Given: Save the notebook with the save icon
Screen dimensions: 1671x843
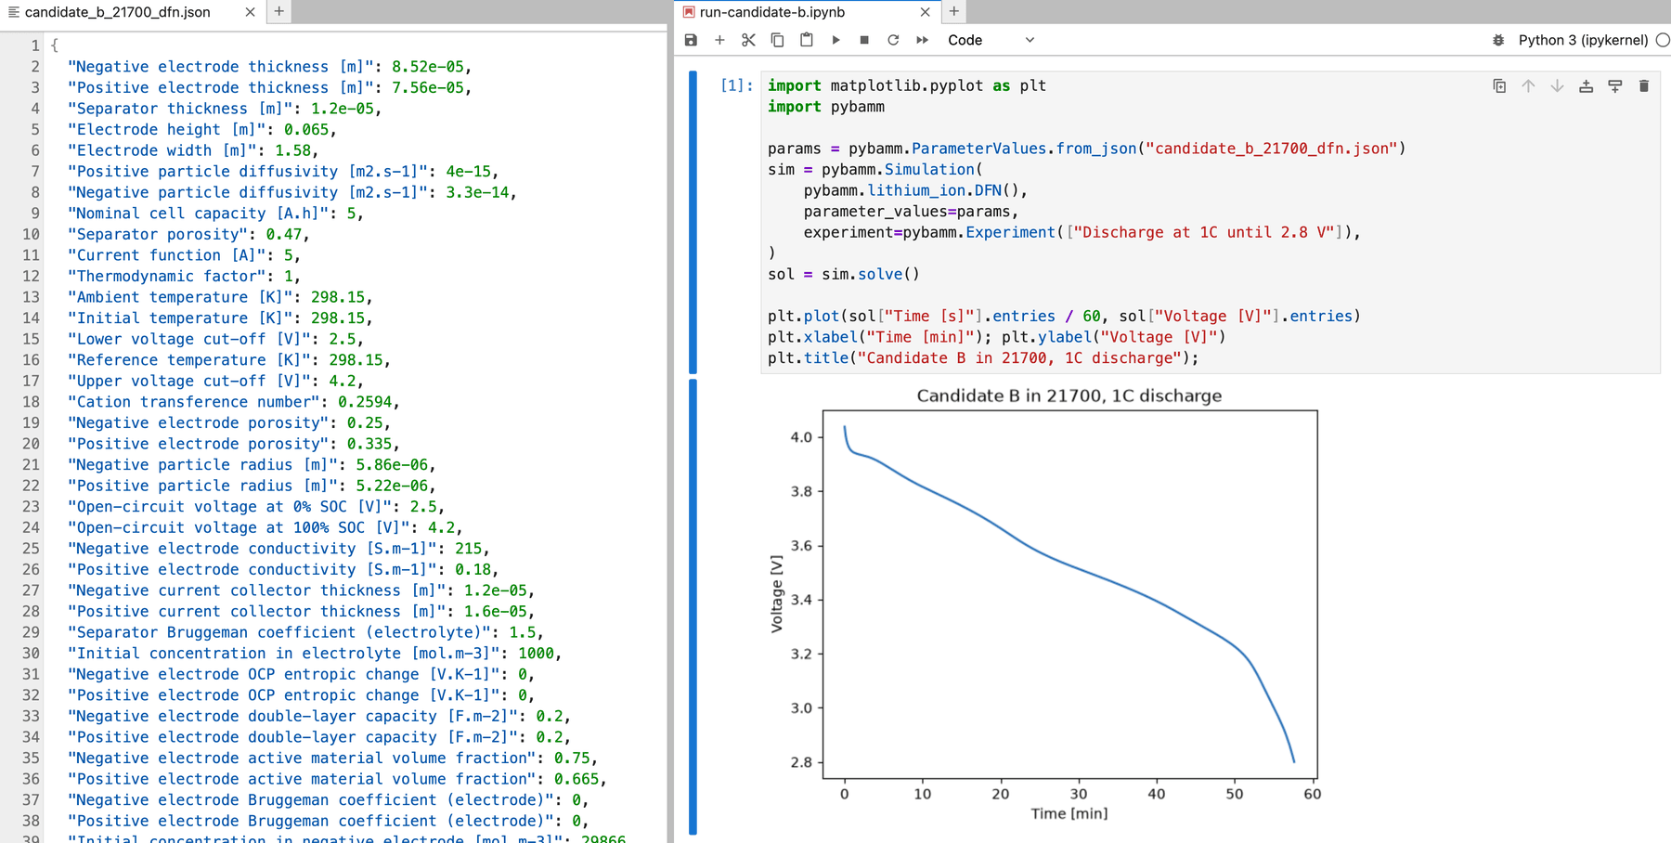Looking at the screenshot, I should (x=691, y=40).
